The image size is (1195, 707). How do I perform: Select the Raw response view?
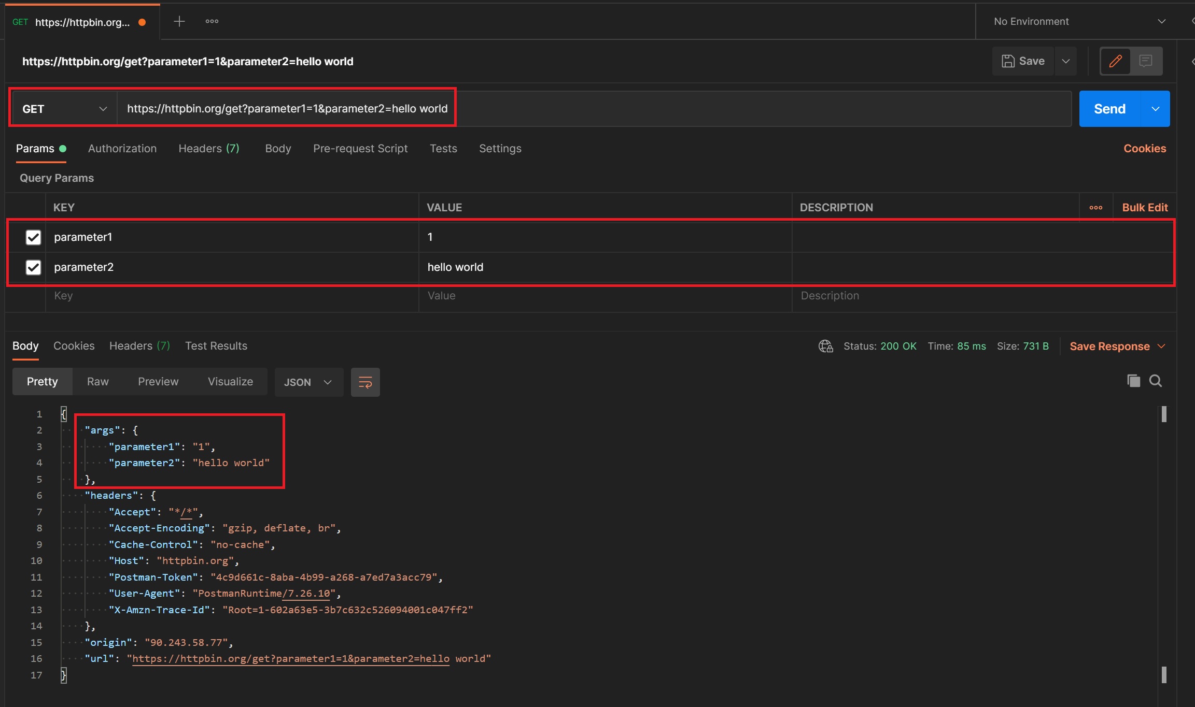pos(97,382)
